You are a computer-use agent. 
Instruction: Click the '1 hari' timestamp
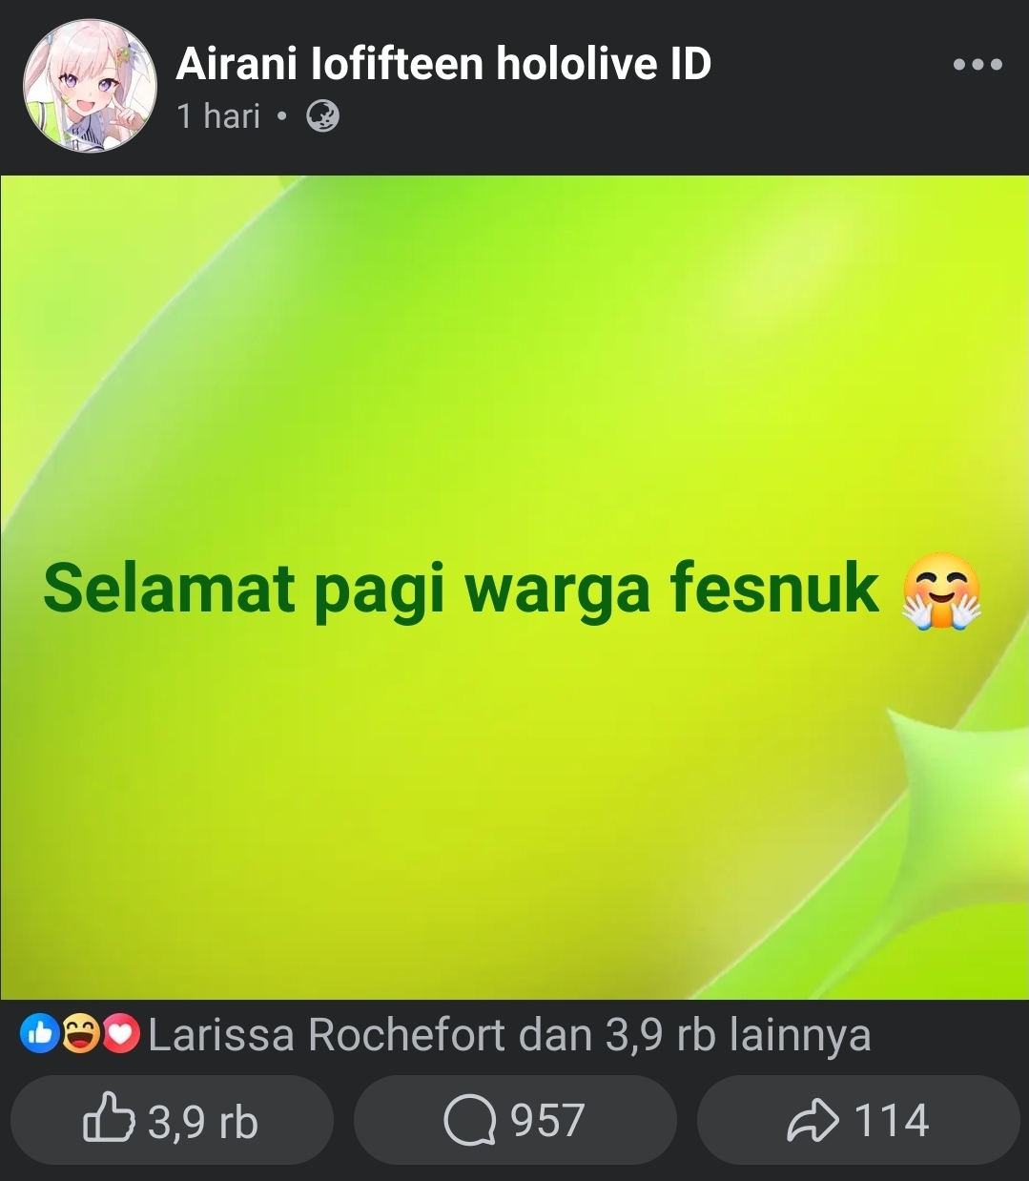point(218,116)
